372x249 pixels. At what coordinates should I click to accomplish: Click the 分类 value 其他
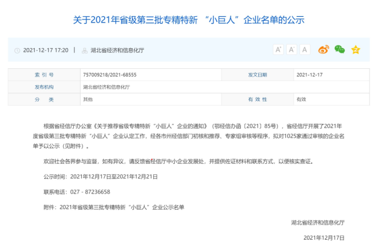[88, 100]
